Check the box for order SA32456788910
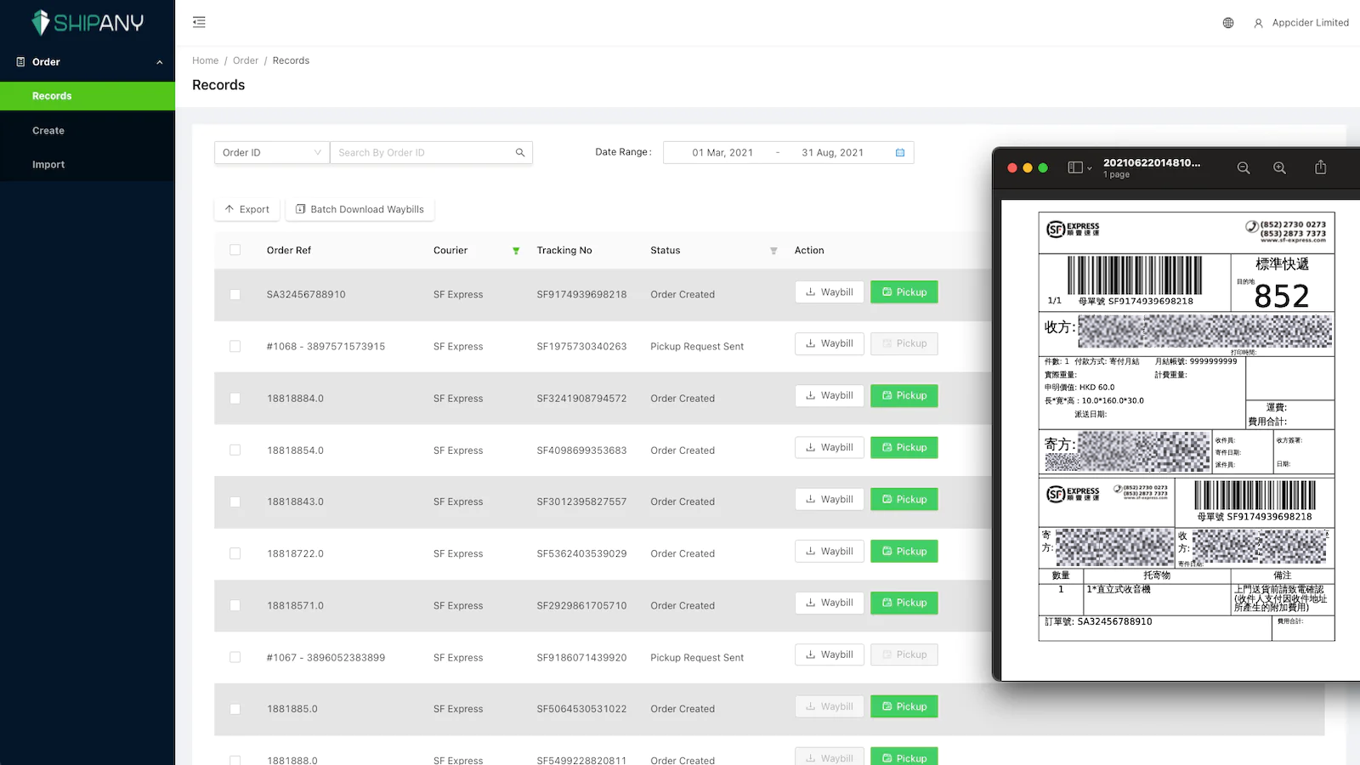Viewport: 1360px width, 765px height. pos(235,295)
